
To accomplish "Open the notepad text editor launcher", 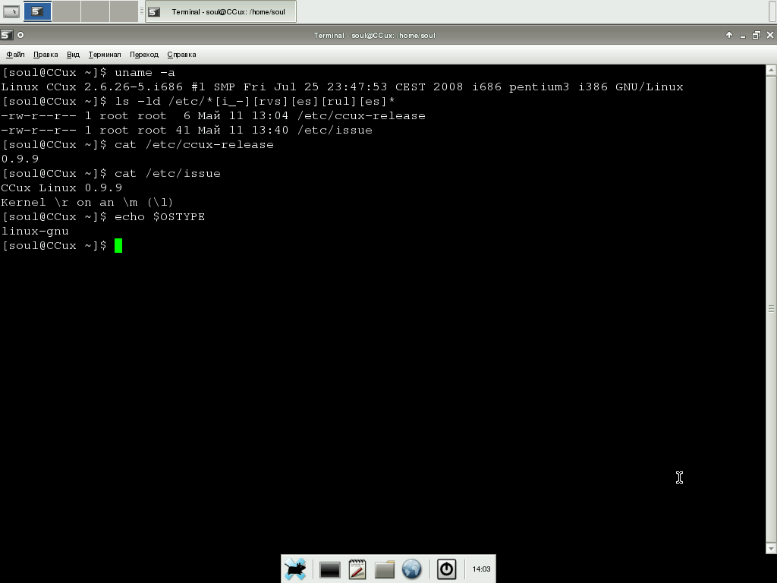I will pos(357,569).
